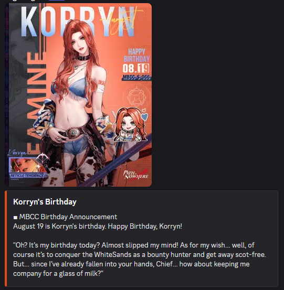Click the 08.19 date on poster
Viewport: 284px width, 290px height.
click(x=136, y=68)
